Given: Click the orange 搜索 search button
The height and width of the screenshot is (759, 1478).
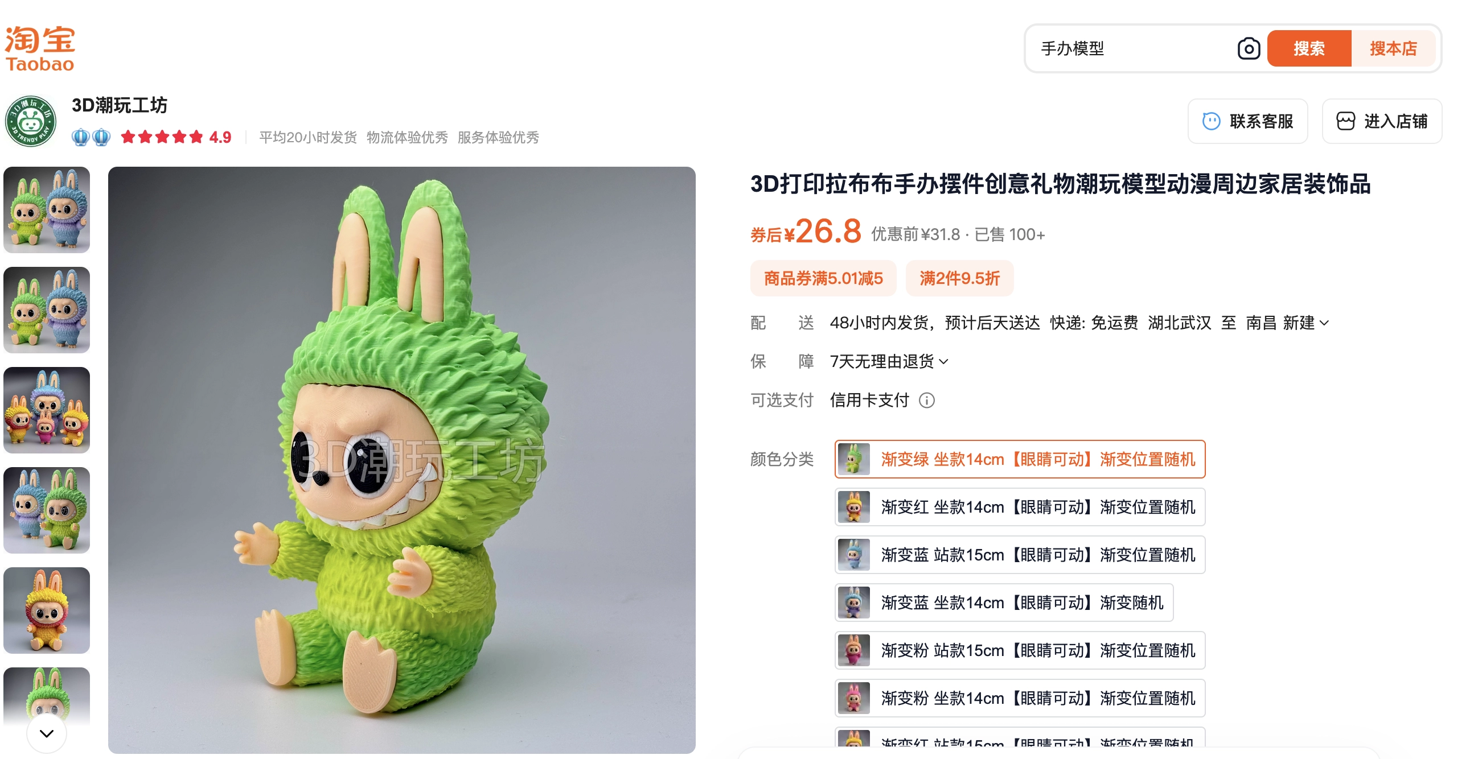Looking at the screenshot, I should pyautogui.click(x=1309, y=49).
